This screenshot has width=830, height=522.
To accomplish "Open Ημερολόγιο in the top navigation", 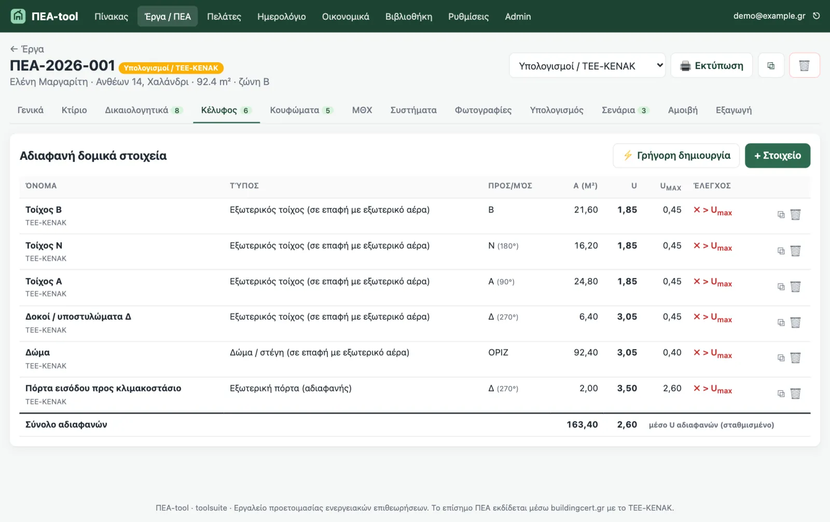I will [x=282, y=17].
